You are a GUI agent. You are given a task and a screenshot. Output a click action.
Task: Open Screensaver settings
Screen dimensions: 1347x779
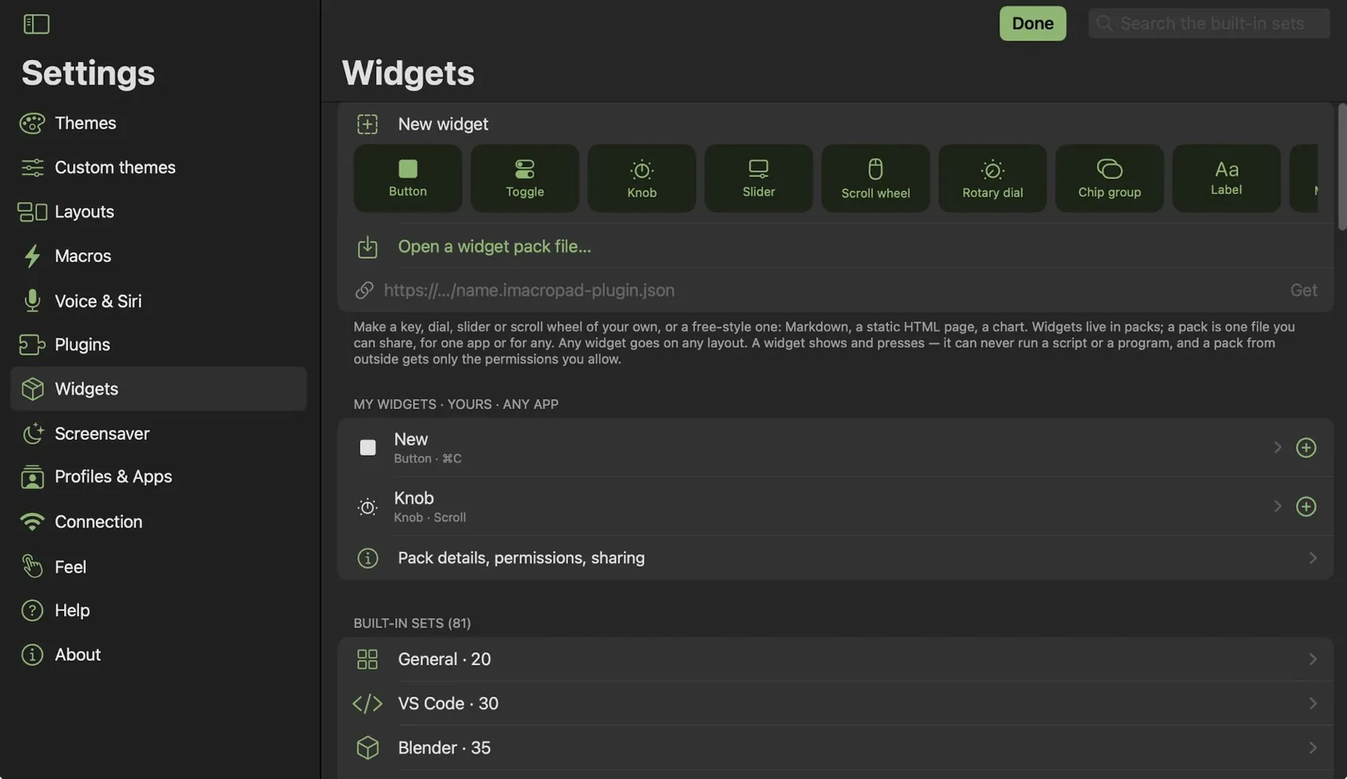(x=158, y=433)
